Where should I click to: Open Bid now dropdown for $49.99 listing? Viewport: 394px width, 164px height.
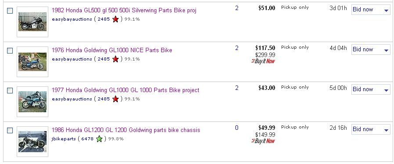click(387, 130)
